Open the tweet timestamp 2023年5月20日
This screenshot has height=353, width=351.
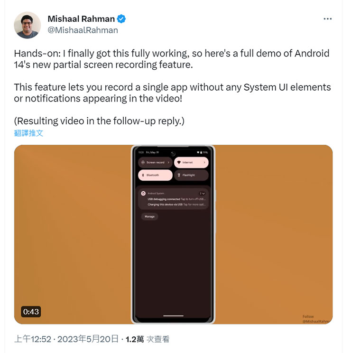click(x=88, y=339)
